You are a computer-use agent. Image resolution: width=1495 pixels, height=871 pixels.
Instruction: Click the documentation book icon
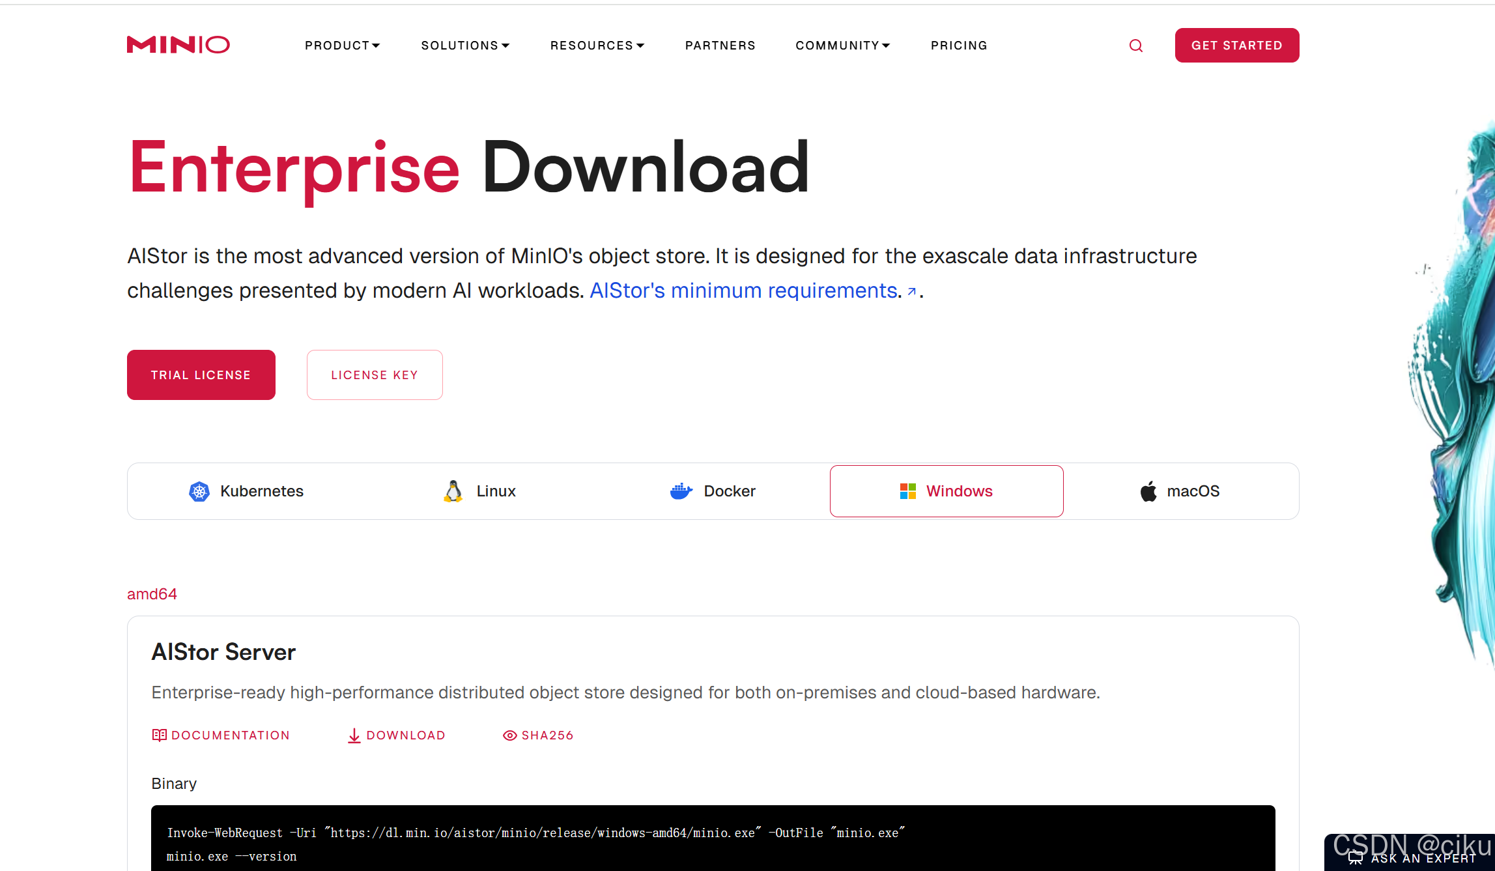(159, 735)
